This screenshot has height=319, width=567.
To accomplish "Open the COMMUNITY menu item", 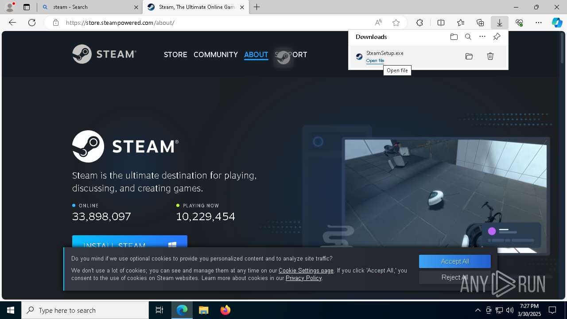I will pos(216,54).
